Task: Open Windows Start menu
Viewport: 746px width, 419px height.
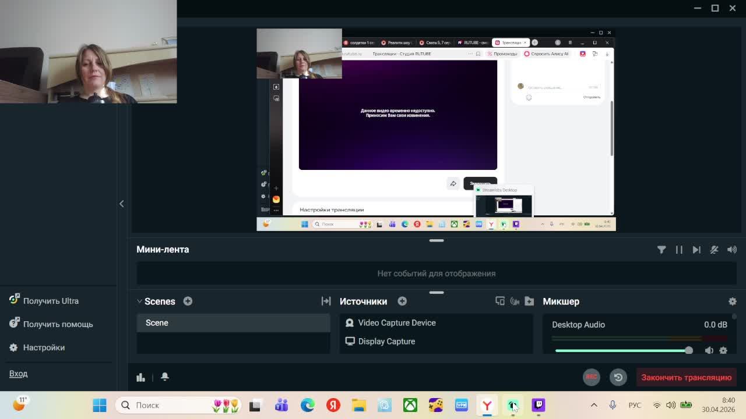Action: click(x=100, y=405)
